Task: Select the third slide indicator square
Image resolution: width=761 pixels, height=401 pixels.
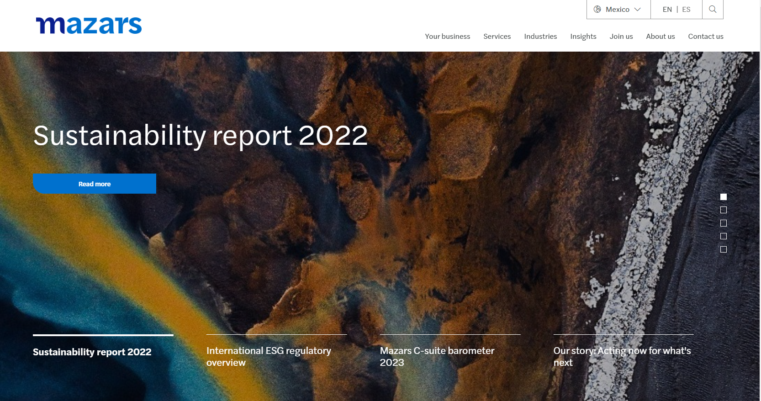Action: tap(724, 223)
